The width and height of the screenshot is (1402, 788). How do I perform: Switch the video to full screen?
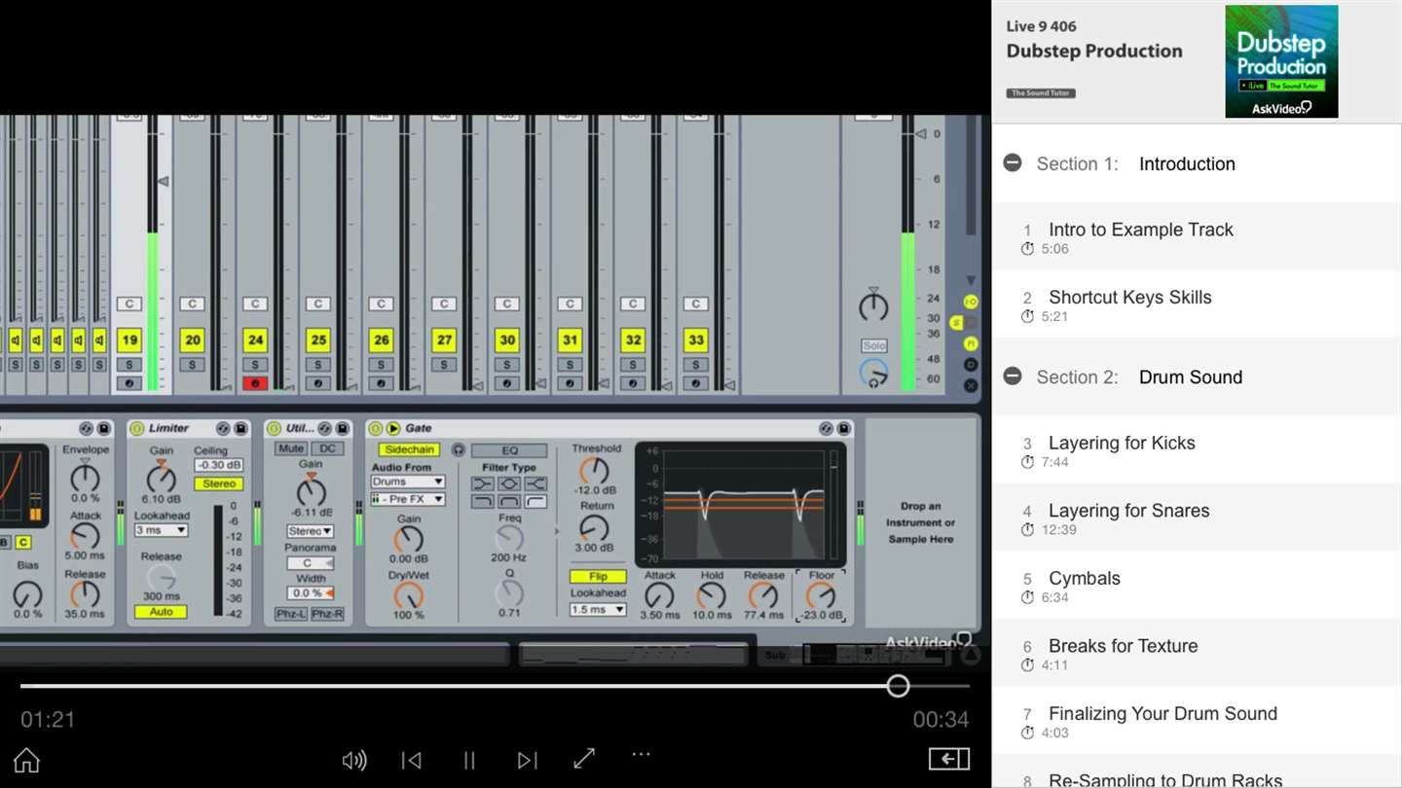pyautogui.click(x=584, y=759)
